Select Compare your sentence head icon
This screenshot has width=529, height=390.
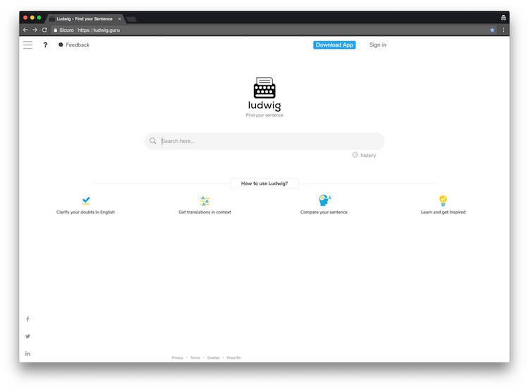tap(324, 200)
